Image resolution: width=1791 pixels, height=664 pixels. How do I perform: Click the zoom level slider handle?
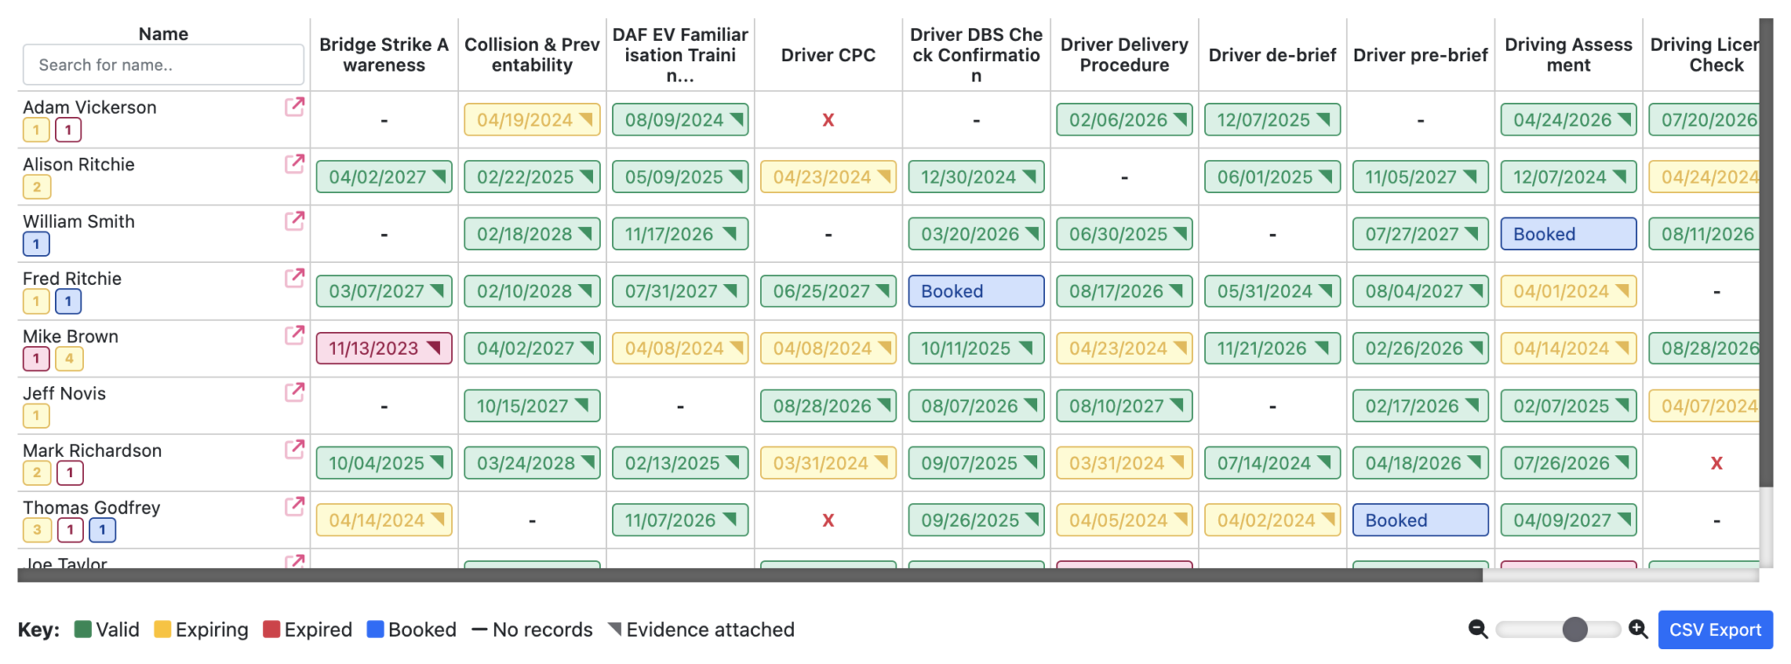[x=1574, y=629]
